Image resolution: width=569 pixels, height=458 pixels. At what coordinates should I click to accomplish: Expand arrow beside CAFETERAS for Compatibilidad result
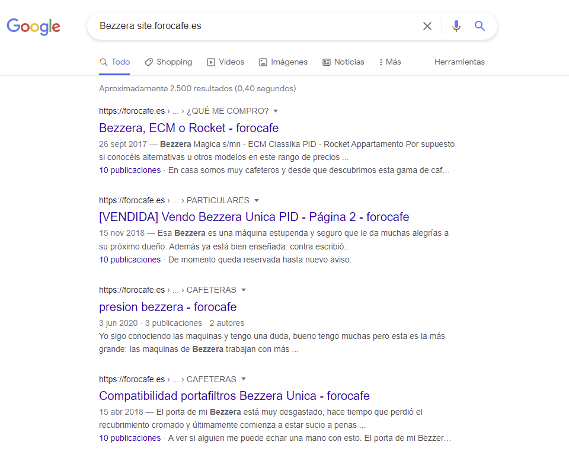point(244,379)
